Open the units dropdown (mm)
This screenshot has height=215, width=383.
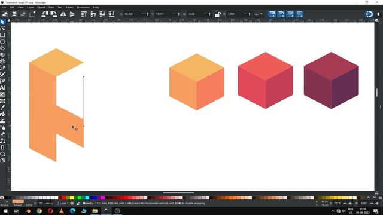pyautogui.click(x=258, y=14)
